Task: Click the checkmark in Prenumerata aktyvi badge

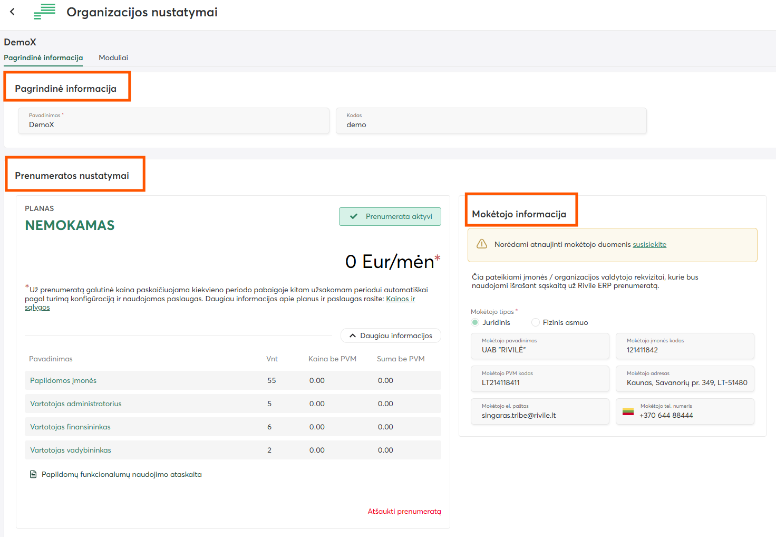Action: point(354,216)
